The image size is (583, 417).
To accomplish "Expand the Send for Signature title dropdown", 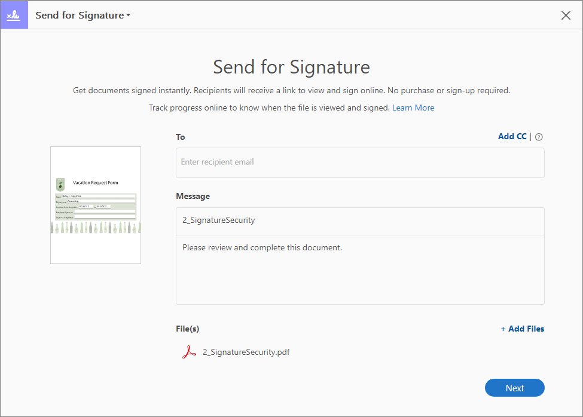I will [83, 16].
